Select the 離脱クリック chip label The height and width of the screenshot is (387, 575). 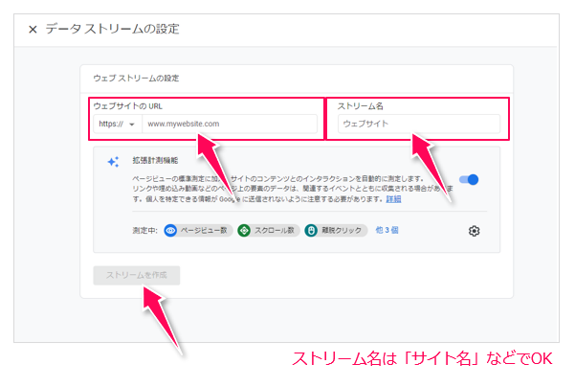342,231
